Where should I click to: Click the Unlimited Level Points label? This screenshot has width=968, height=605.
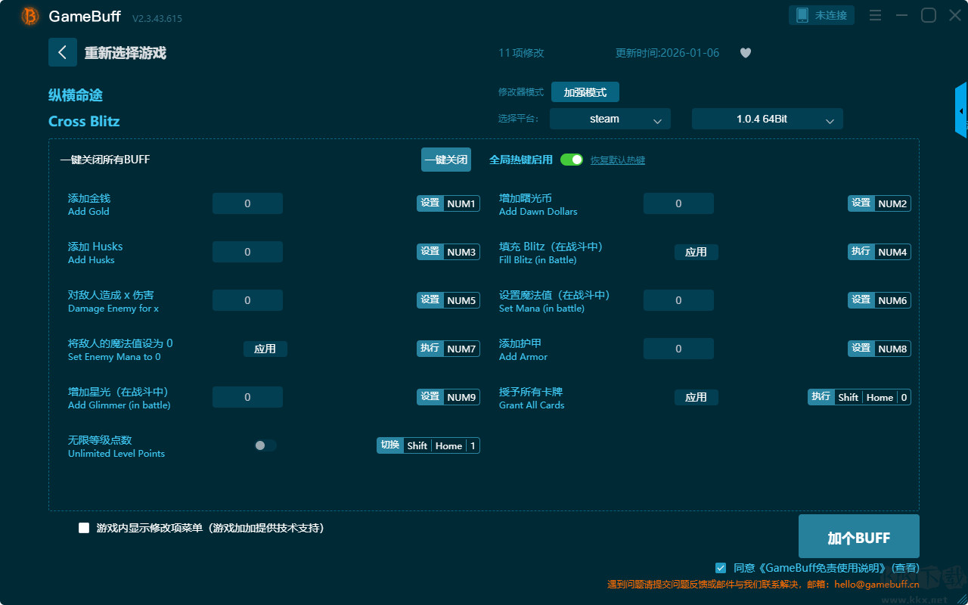click(116, 454)
